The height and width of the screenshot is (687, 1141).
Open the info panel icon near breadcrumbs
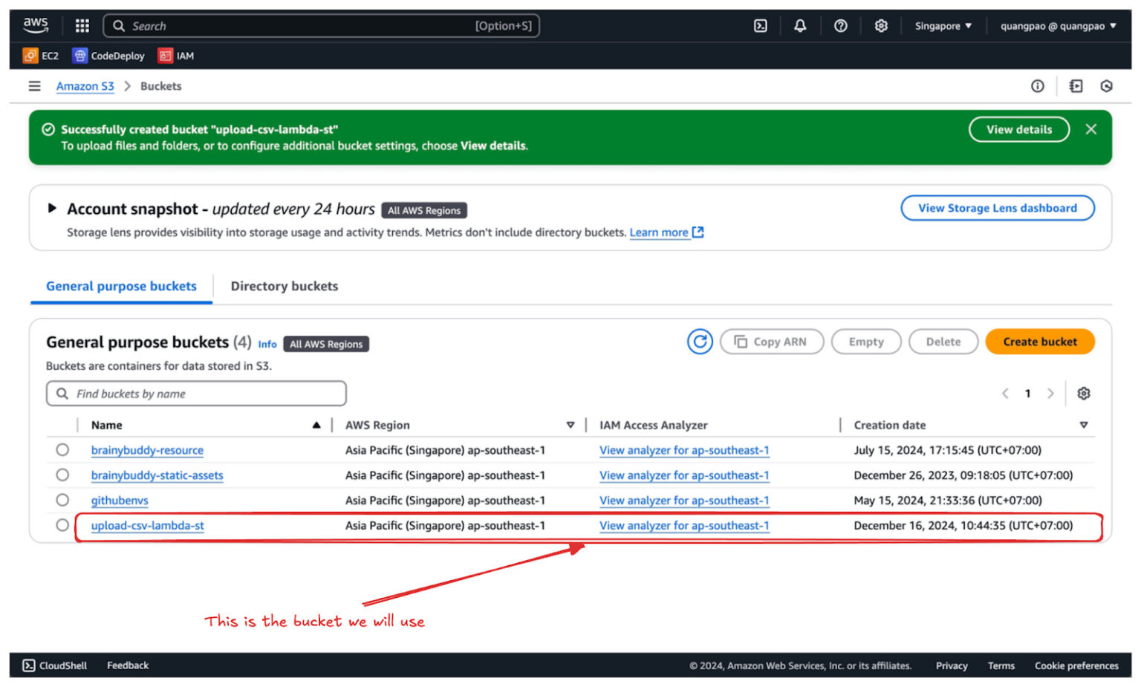point(1037,86)
